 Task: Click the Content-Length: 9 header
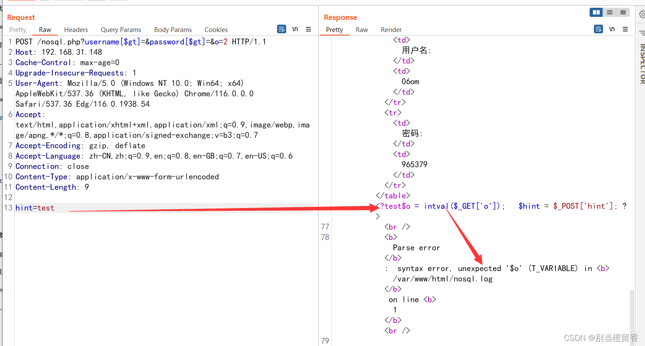[52, 187]
